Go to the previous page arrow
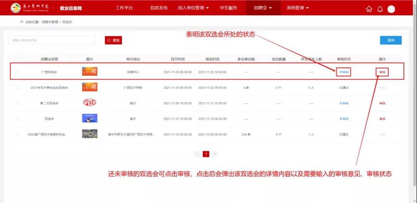This screenshot has width=417, height=203. (x=198, y=154)
